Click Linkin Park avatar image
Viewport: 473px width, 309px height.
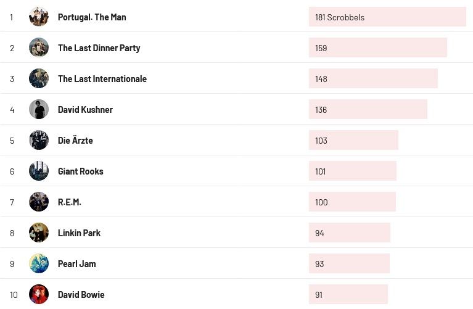39,233
